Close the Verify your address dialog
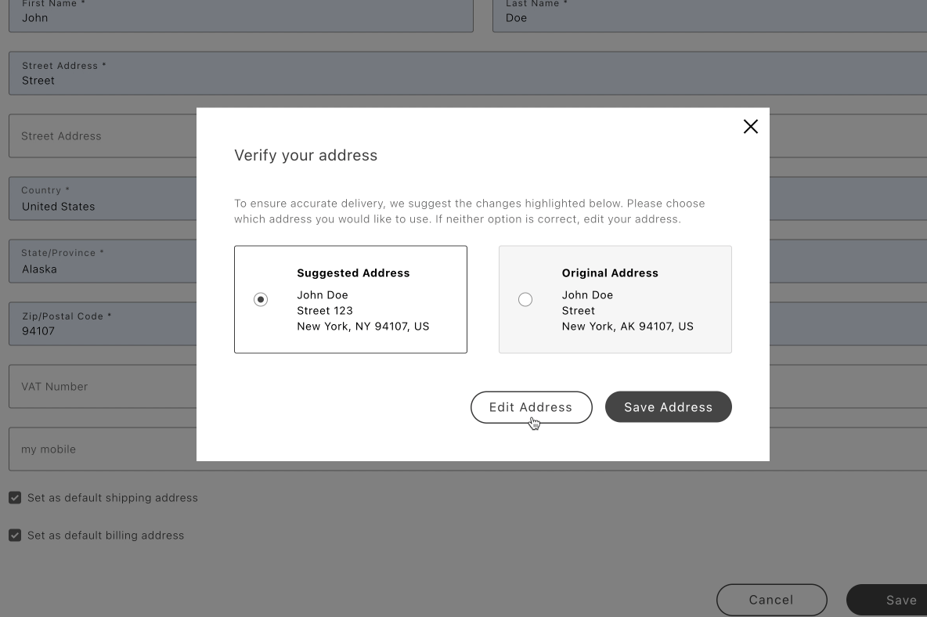927x617 pixels. [750, 126]
